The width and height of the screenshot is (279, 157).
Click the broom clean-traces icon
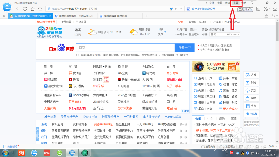pyautogui.click(x=266, y=16)
